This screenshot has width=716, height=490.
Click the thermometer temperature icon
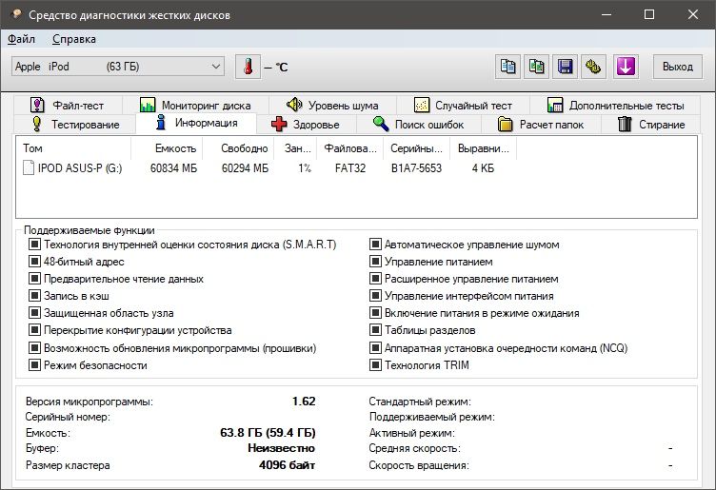pos(248,67)
